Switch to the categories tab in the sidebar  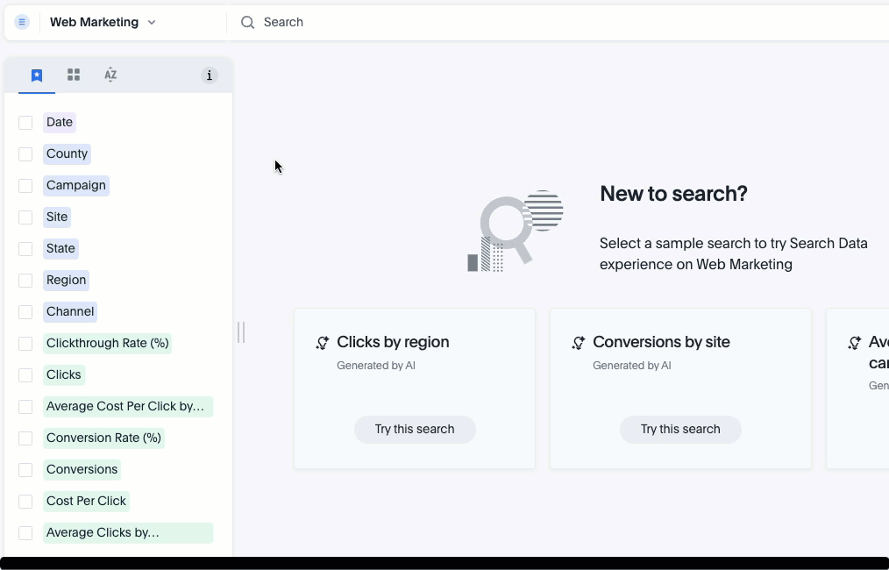pos(74,75)
